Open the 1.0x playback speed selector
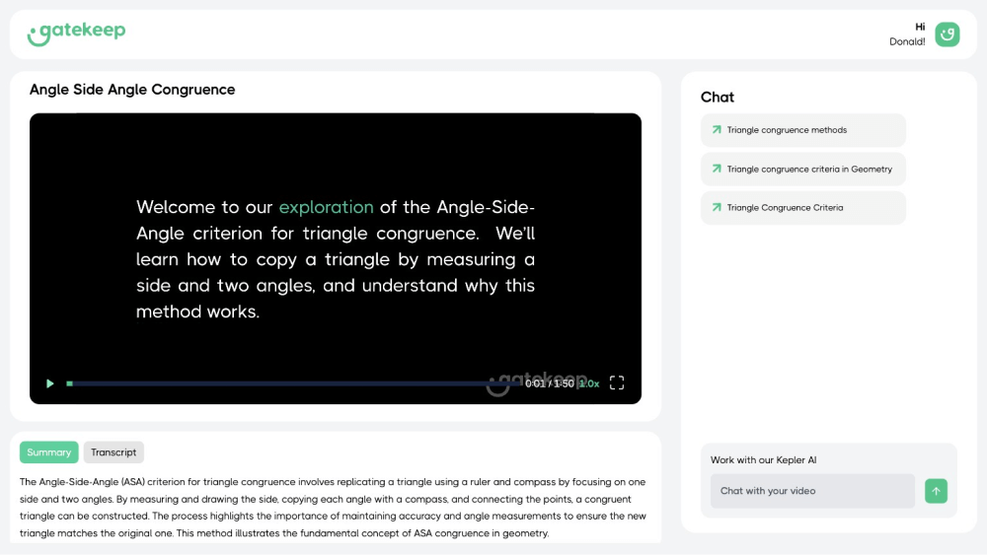The height and width of the screenshot is (555, 987). click(589, 383)
